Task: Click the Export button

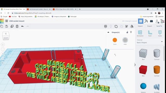Action: click(x=150, y=26)
